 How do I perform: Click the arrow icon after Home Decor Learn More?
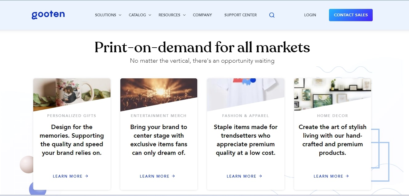point(347,176)
